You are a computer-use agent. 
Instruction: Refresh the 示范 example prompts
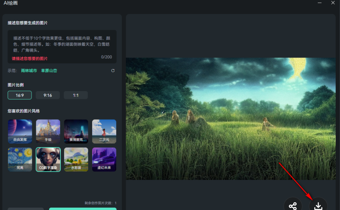(113, 70)
